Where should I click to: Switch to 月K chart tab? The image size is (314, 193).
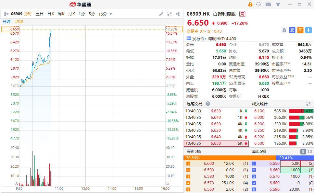71,14
